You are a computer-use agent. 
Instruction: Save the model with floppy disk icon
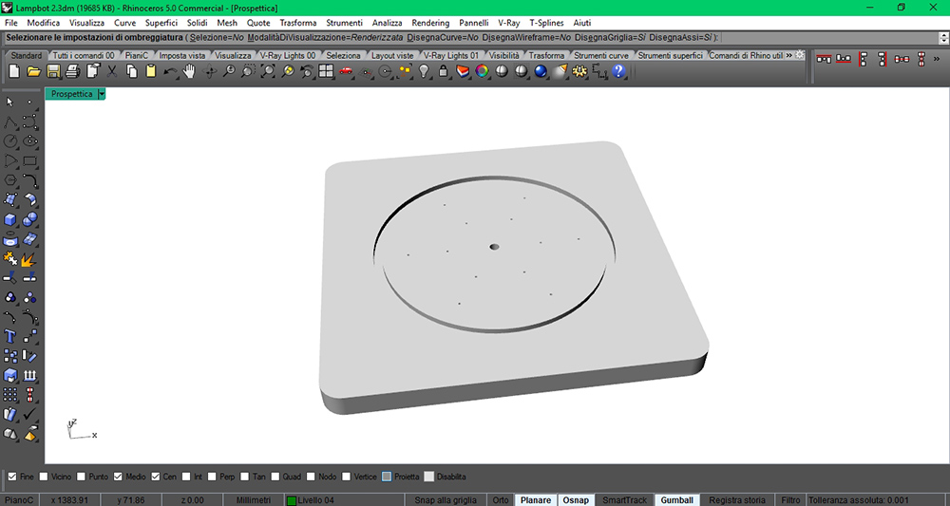pyautogui.click(x=53, y=71)
